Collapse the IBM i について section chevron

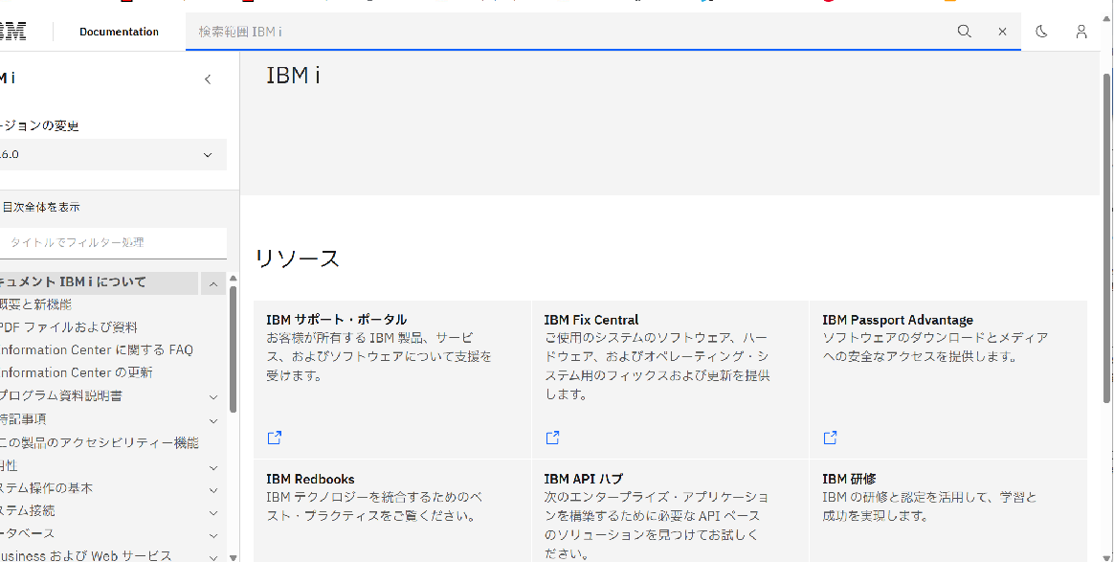pyautogui.click(x=213, y=283)
